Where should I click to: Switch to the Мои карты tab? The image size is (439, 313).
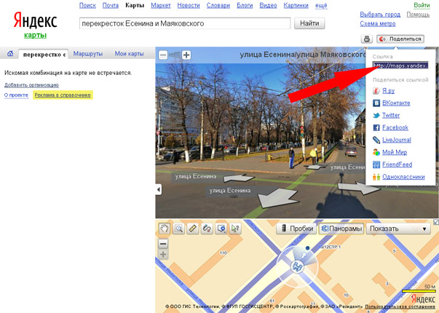[129, 54]
